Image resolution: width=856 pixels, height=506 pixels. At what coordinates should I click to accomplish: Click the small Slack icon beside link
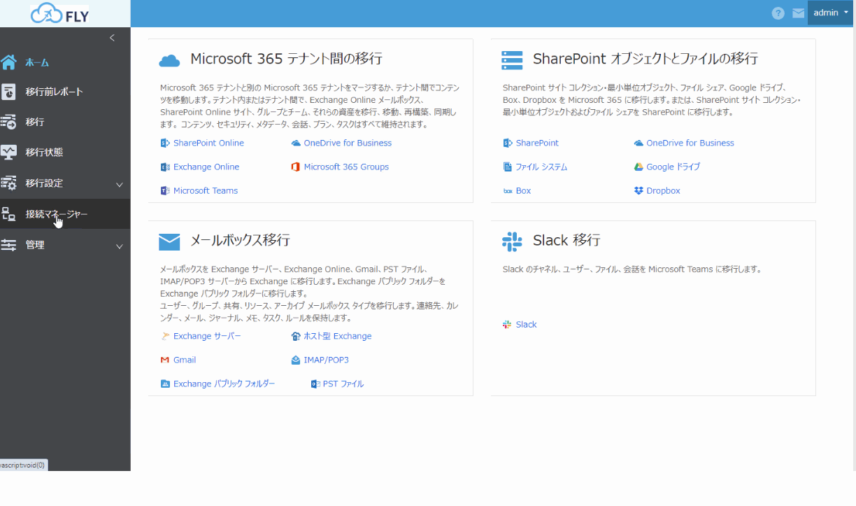pyautogui.click(x=507, y=324)
